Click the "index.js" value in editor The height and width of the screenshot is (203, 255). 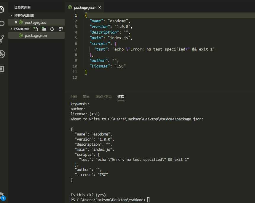coord(119,38)
